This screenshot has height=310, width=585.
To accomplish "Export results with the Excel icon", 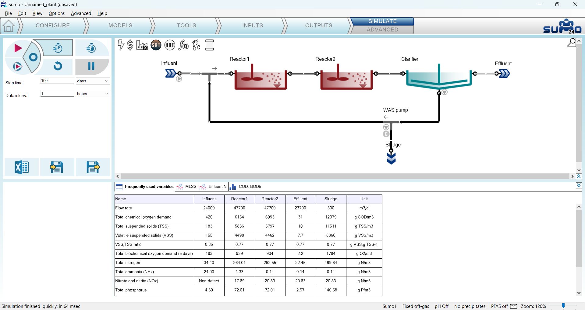I will 21,167.
